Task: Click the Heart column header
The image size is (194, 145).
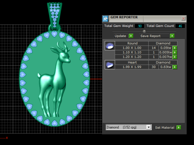Action: (x=132, y=62)
